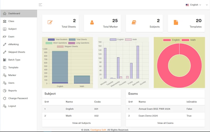Toggle English legend in weekday bar chart
This screenshot has width=210, height=132.
point(113,40)
